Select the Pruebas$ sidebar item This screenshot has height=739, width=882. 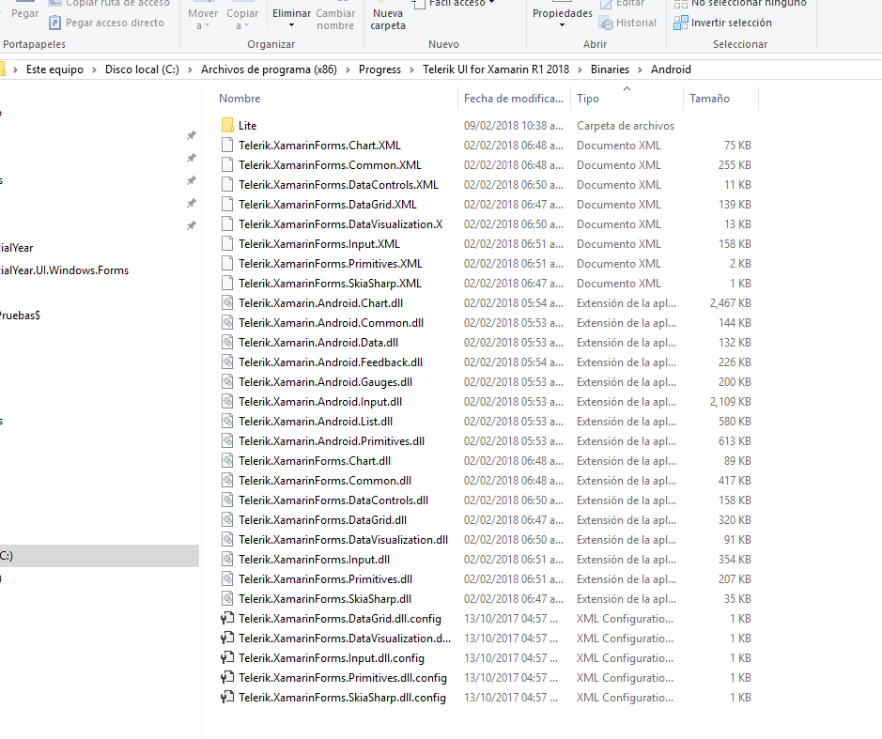tap(21, 316)
